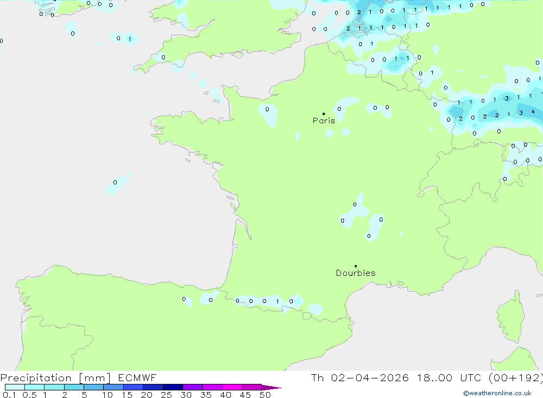543x398 pixels.
Task: Open the weatheronline.co.uk copyright link
Action: [x=497, y=393]
